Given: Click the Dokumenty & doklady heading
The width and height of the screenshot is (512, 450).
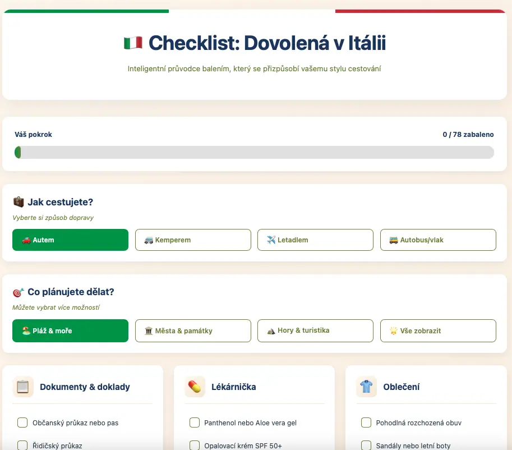Looking at the screenshot, I should [85, 387].
